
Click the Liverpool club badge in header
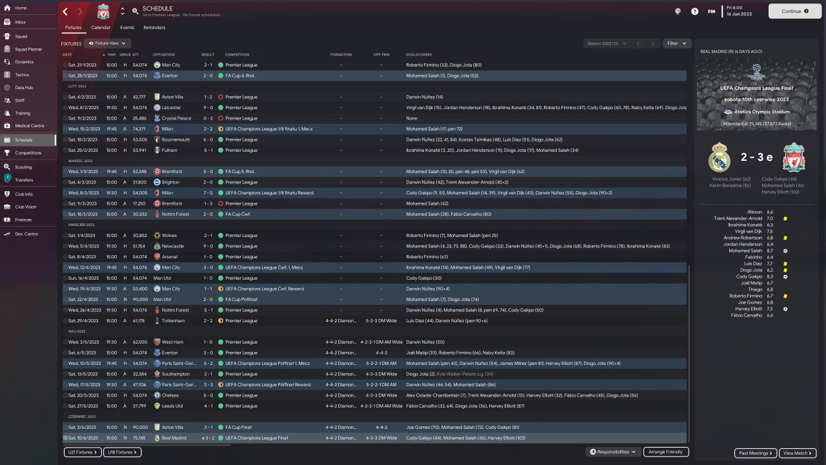point(103,11)
